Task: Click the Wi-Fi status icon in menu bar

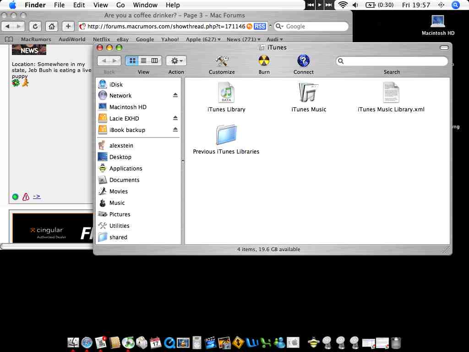Action: pos(343,5)
